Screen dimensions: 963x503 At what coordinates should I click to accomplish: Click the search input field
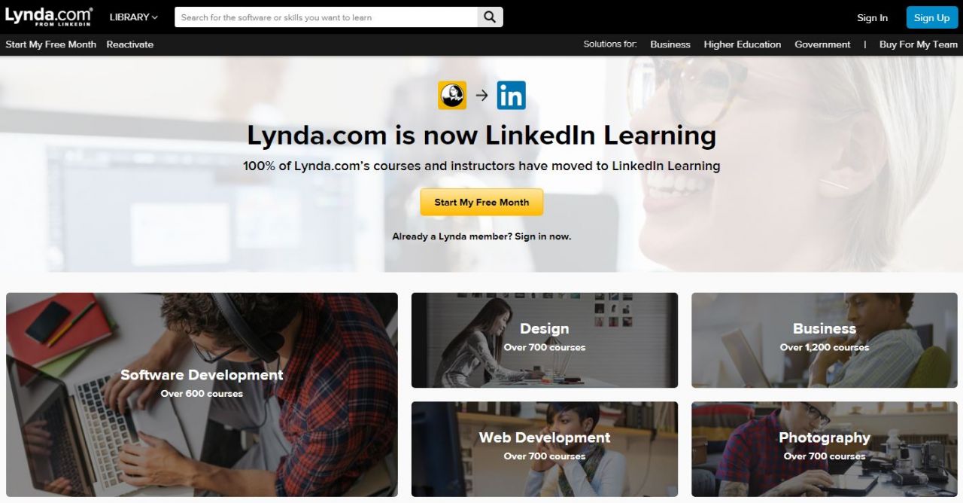point(326,17)
